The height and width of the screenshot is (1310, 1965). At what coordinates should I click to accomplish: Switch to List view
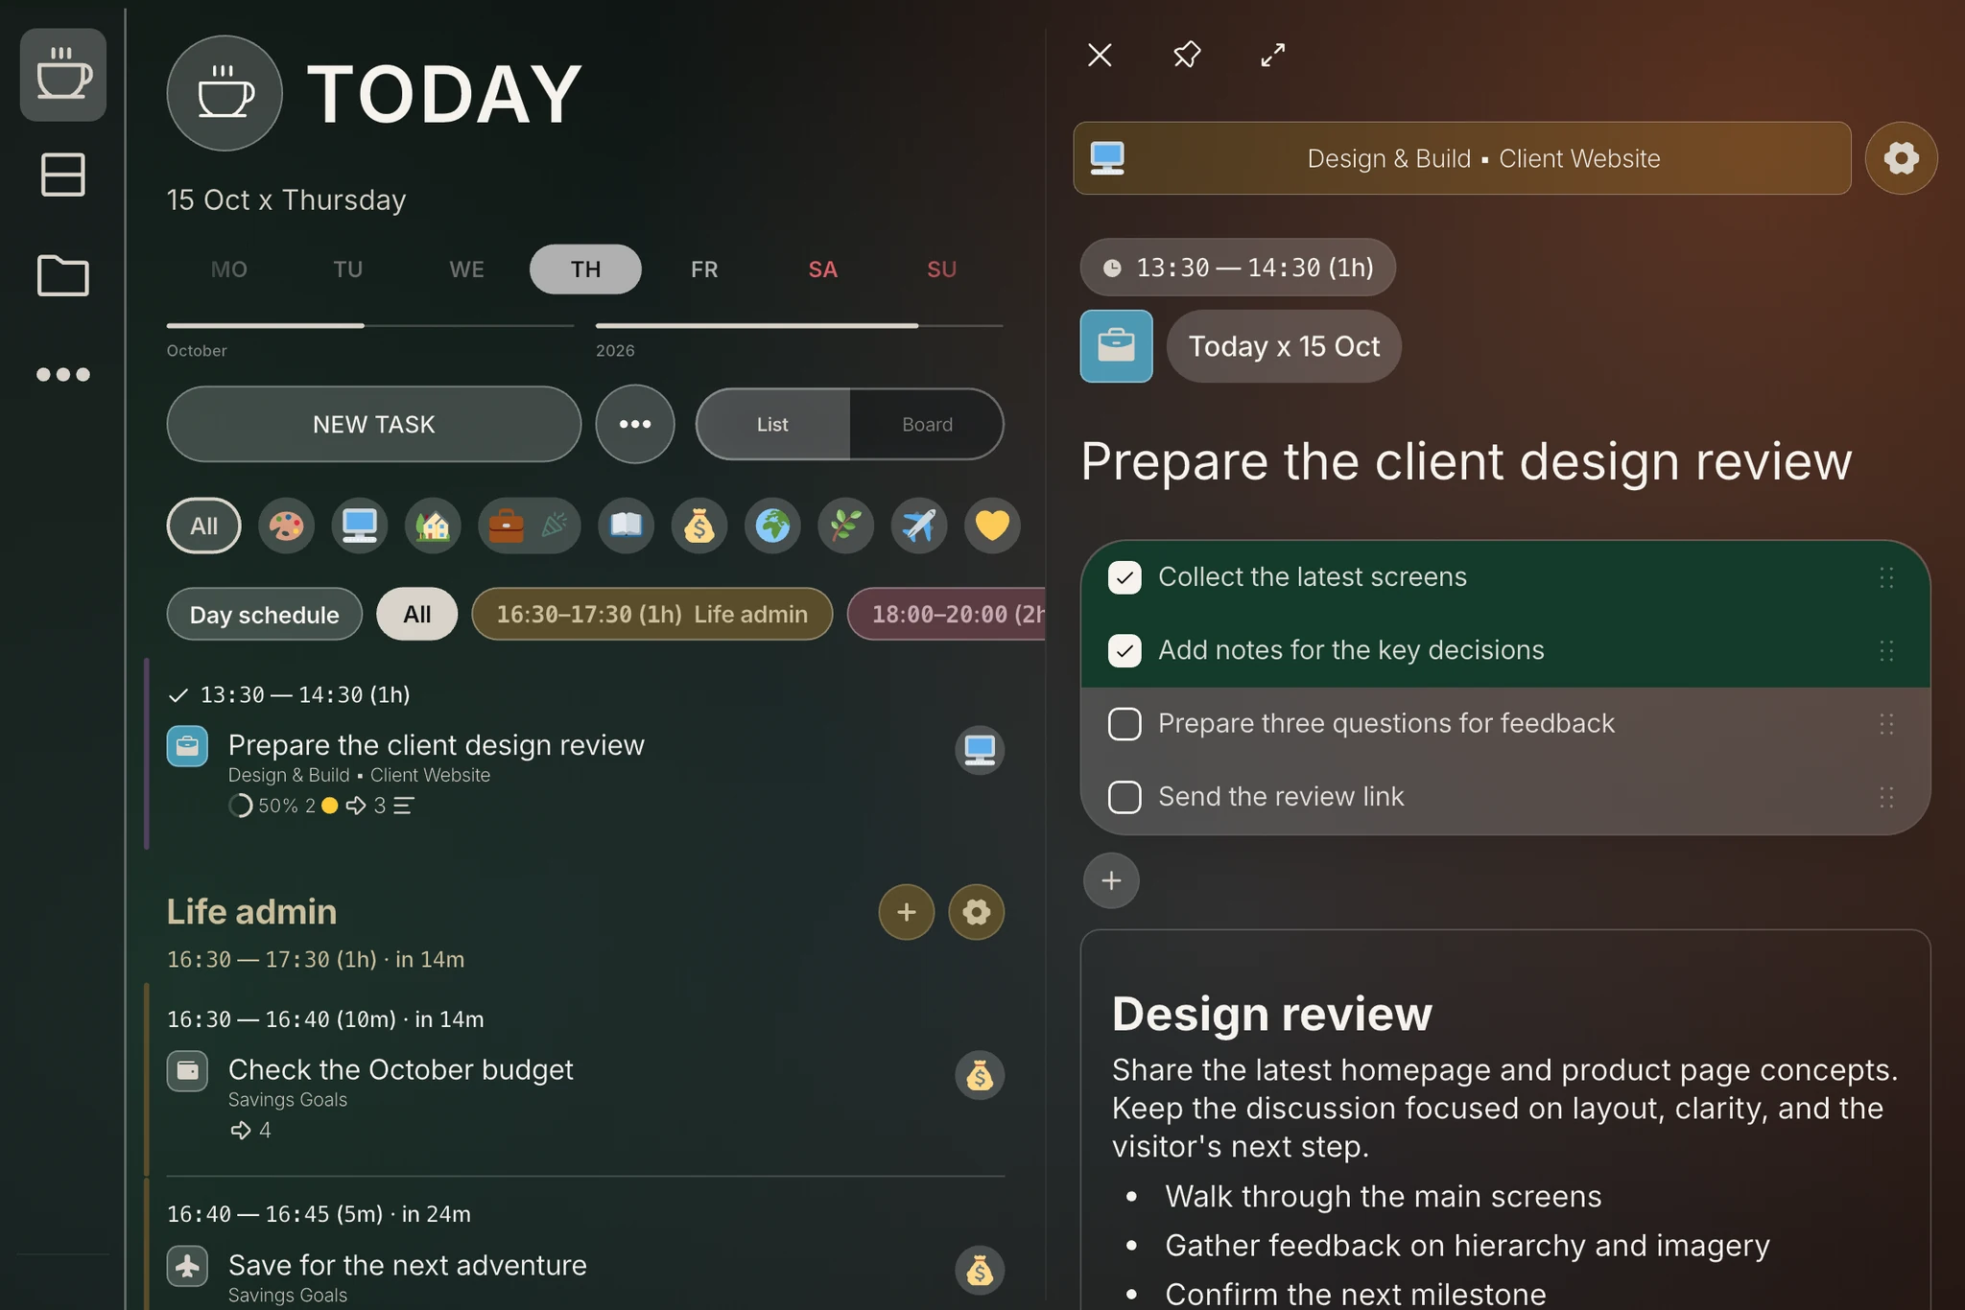[x=772, y=424]
